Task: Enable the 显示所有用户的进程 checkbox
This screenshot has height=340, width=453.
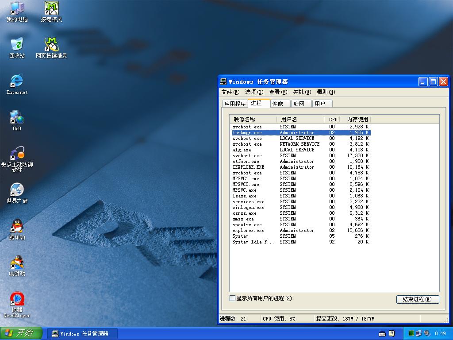Action: (x=232, y=298)
